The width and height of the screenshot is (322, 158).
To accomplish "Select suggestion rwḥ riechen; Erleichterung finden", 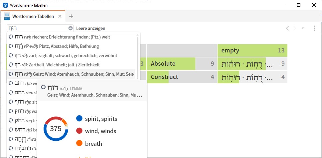I will point(71,37).
